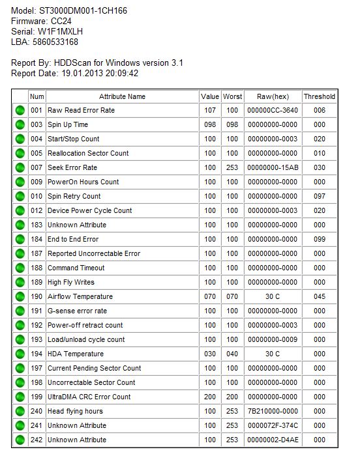Click the Head flying hours raw 7B210000-0000
Screen dimensions: 345x454
[x=273, y=411]
